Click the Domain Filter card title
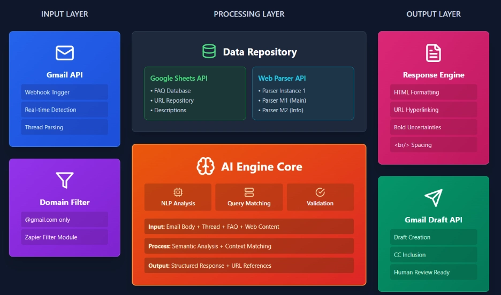501x295 pixels. coord(65,202)
